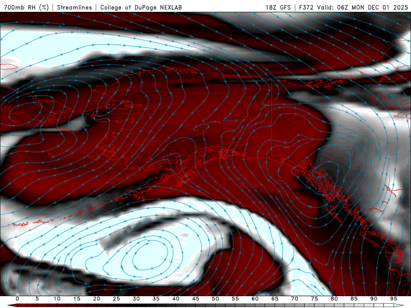This screenshot has width=411, height=308.
Task: Choose the "65" humidity scale value
Action: 275,299
